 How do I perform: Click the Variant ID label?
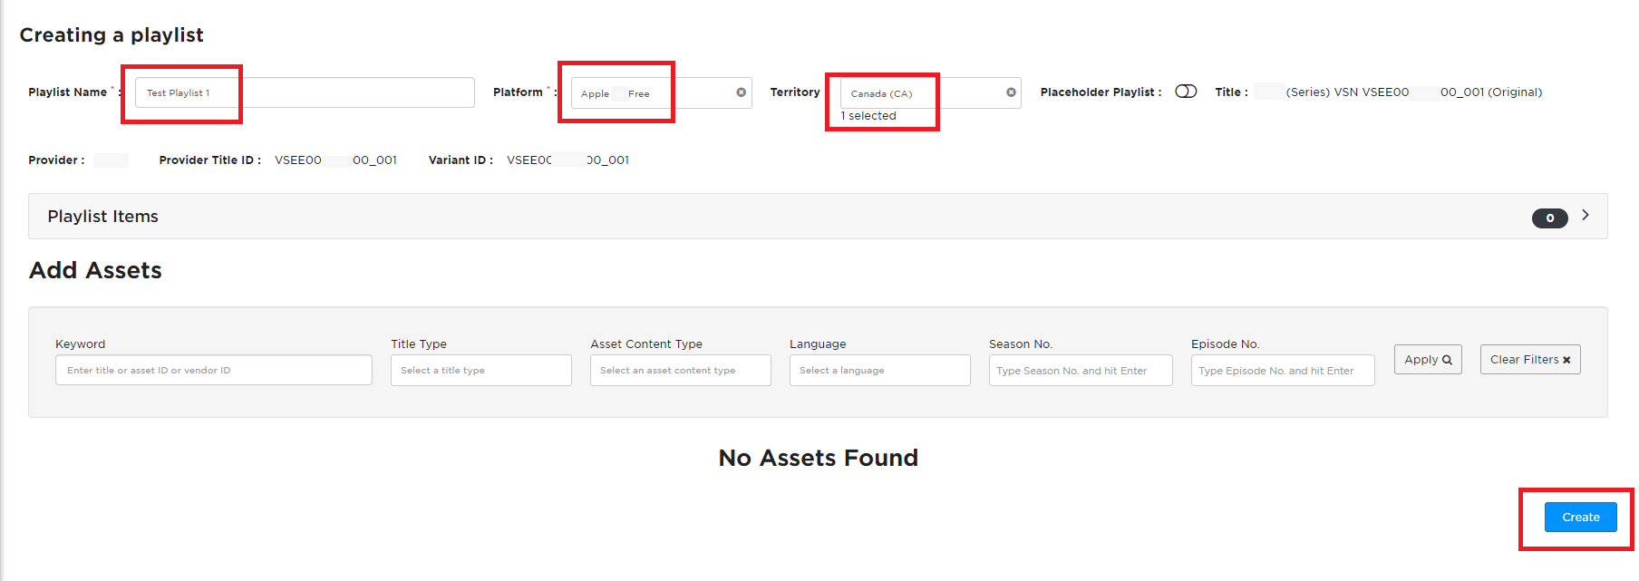coord(461,160)
